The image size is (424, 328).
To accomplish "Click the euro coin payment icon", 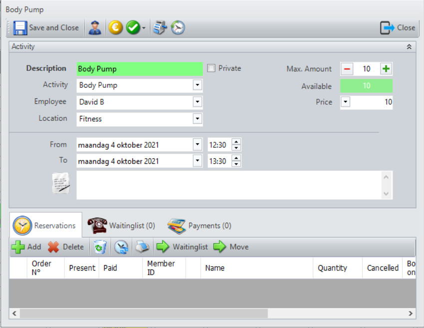I will tap(115, 28).
